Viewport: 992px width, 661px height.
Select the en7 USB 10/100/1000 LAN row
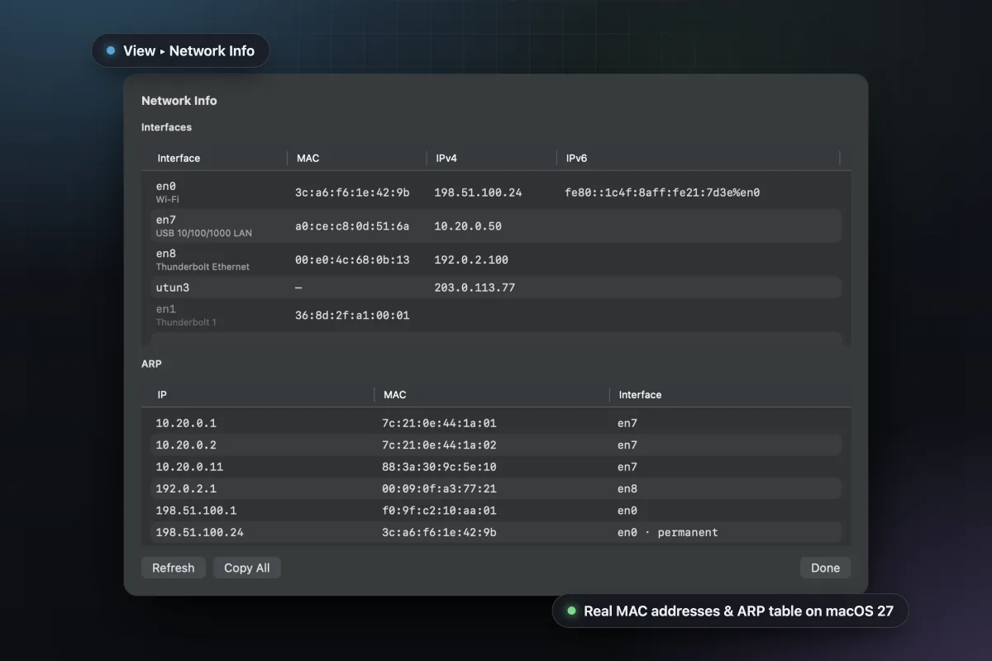496,226
